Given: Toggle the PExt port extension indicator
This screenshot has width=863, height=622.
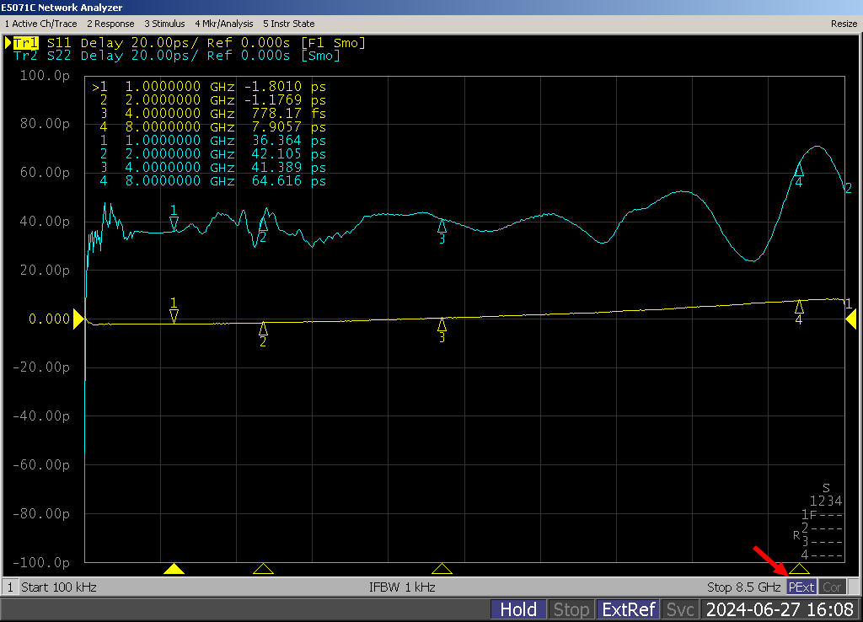Looking at the screenshot, I should [801, 587].
